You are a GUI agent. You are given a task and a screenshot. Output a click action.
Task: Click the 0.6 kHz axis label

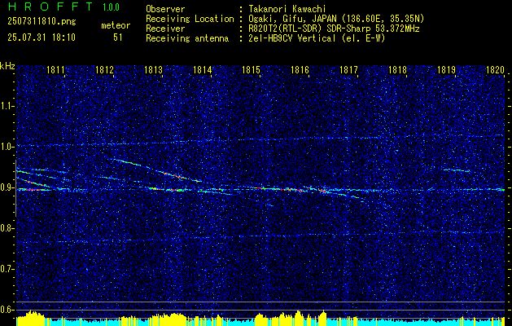[x=7, y=310]
